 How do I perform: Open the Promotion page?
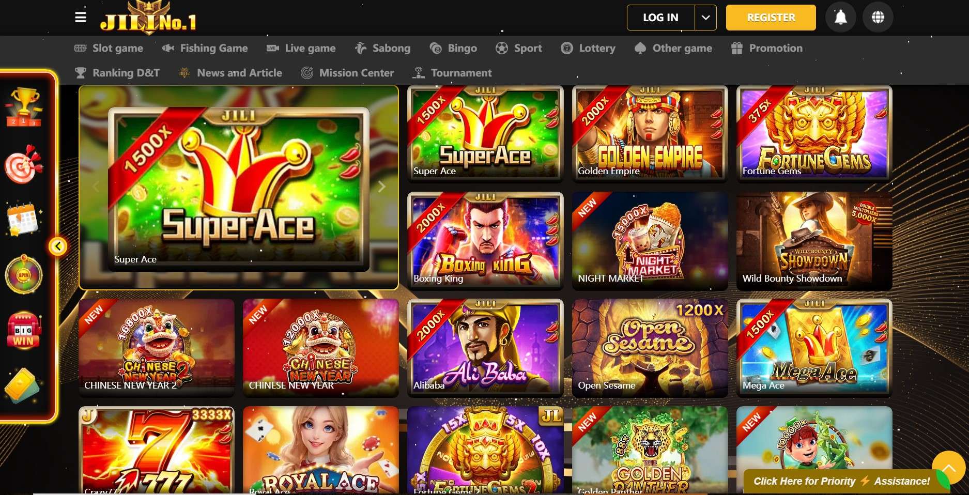(767, 48)
